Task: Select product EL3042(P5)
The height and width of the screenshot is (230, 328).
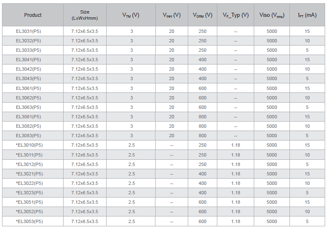Action: (x=28, y=69)
